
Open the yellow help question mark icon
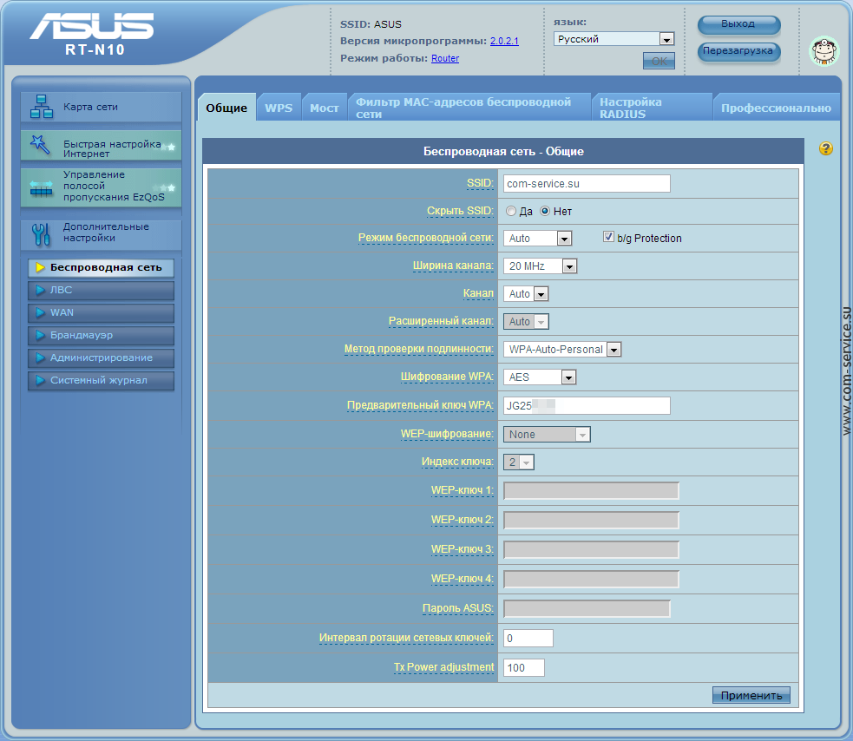(825, 149)
